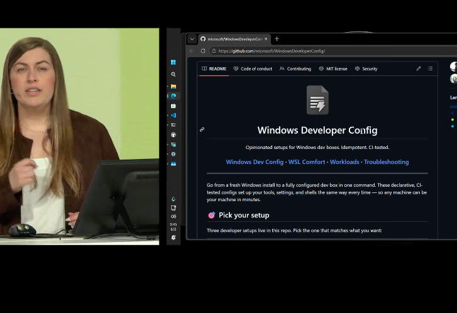Open the Code of conduct tab

pyautogui.click(x=253, y=69)
